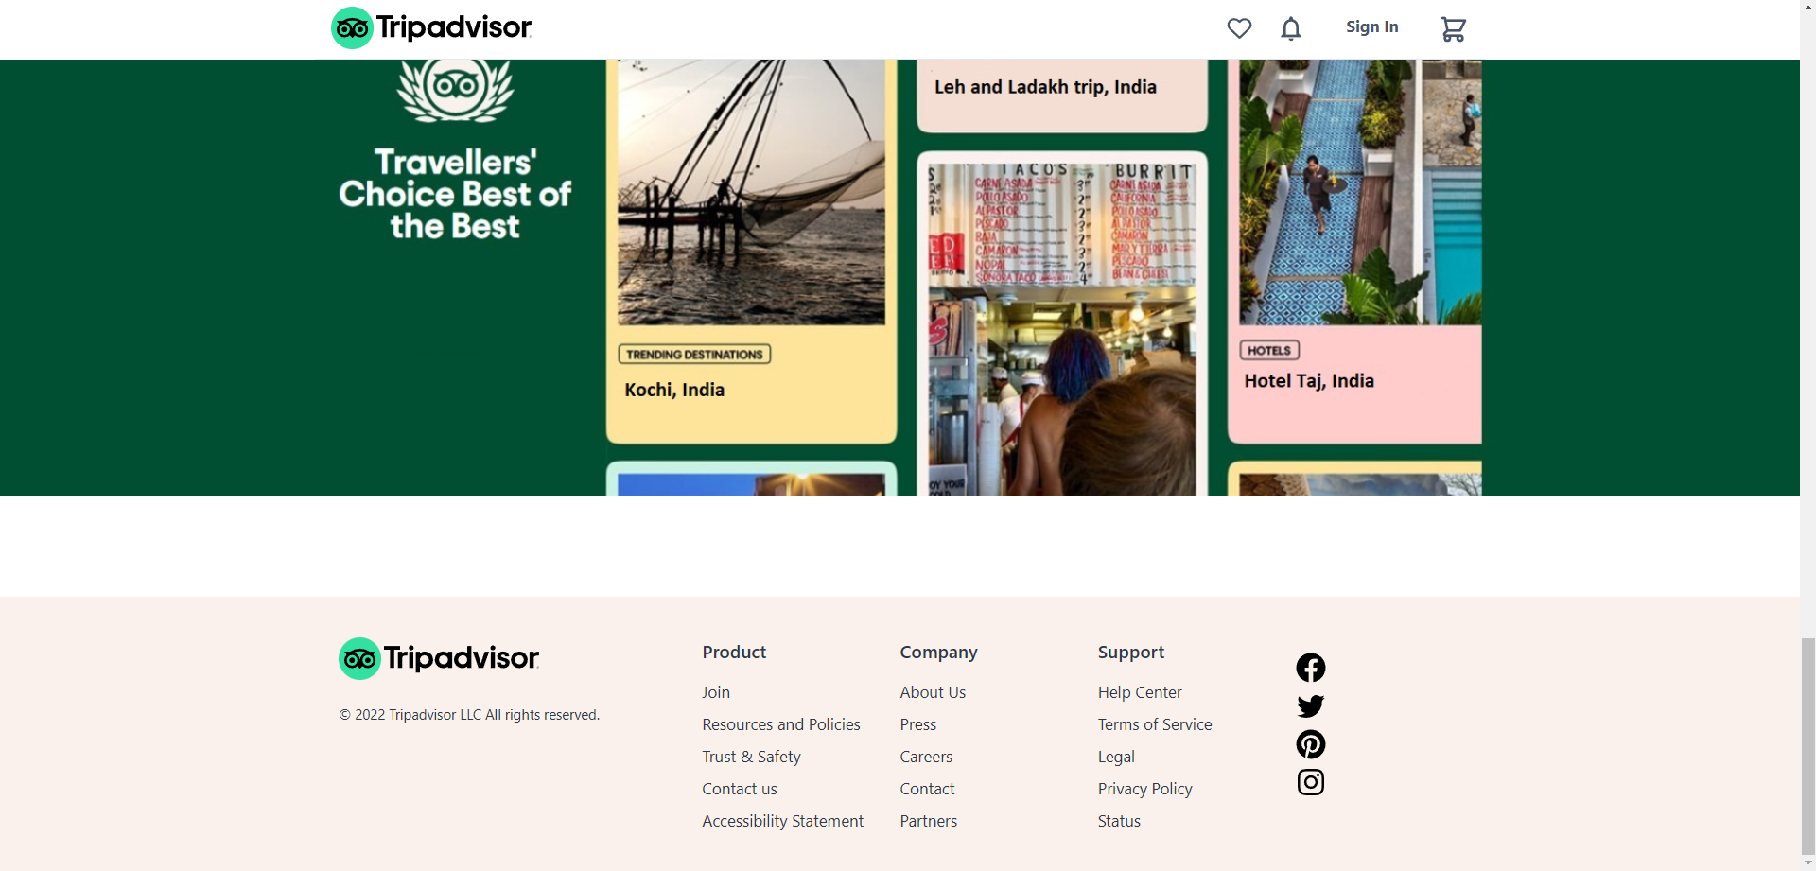Click Travellers' Choice Best of the Best heading
This screenshot has height=871, width=1816.
pos(455,194)
